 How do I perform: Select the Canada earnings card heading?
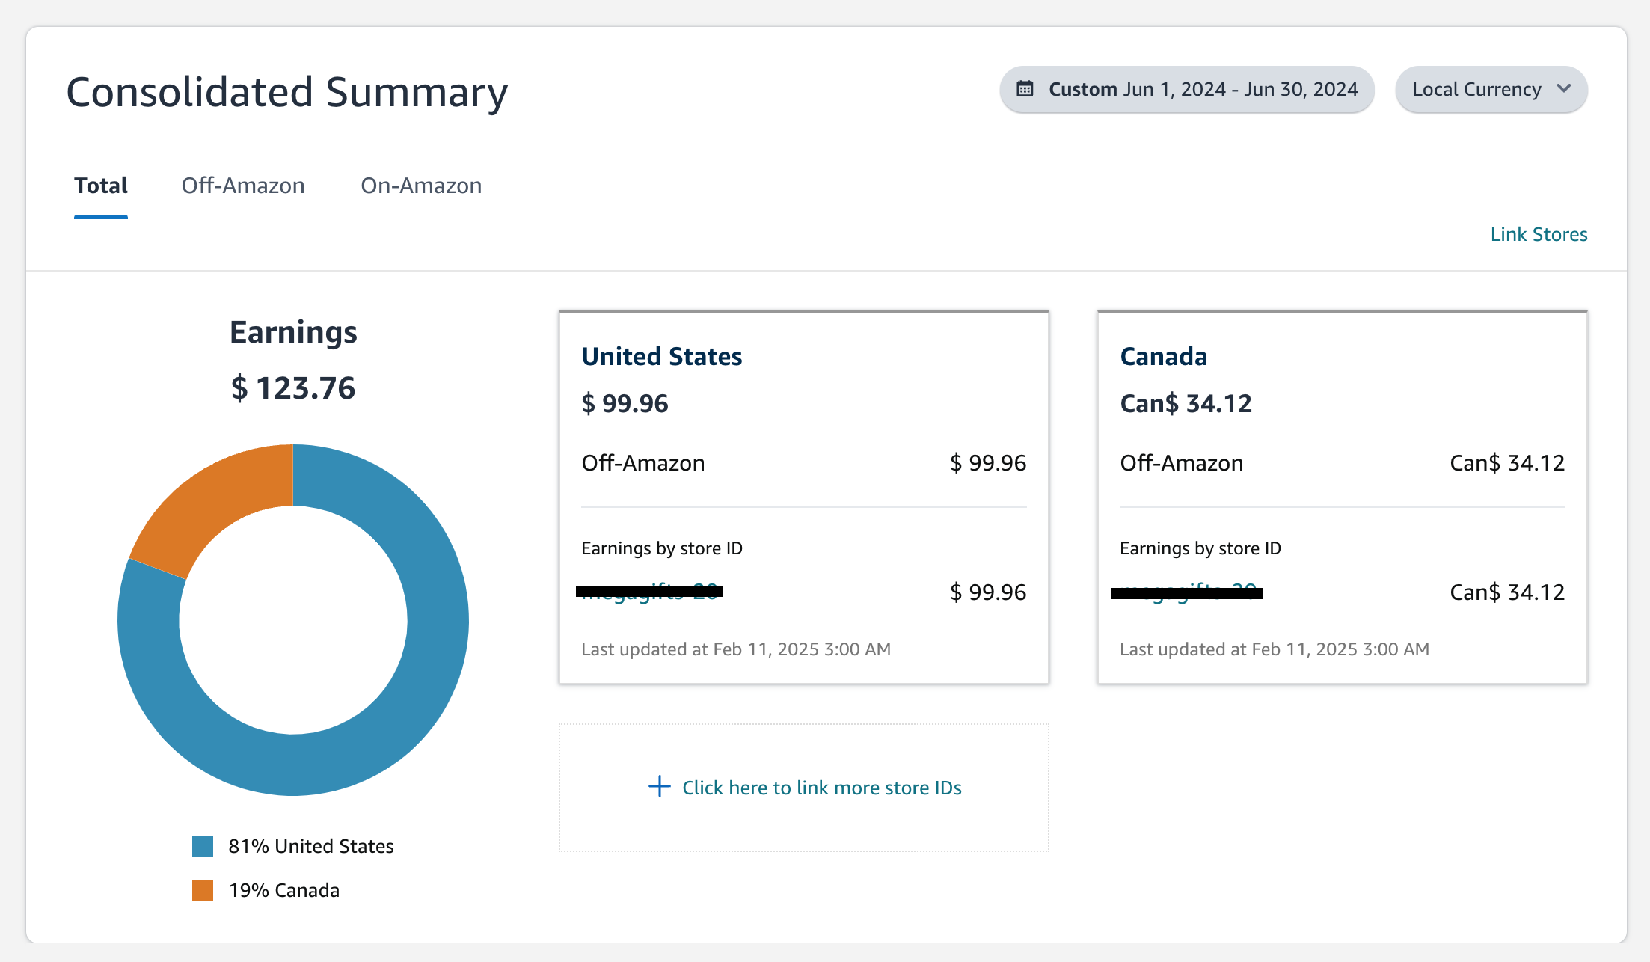(1163, 356)
